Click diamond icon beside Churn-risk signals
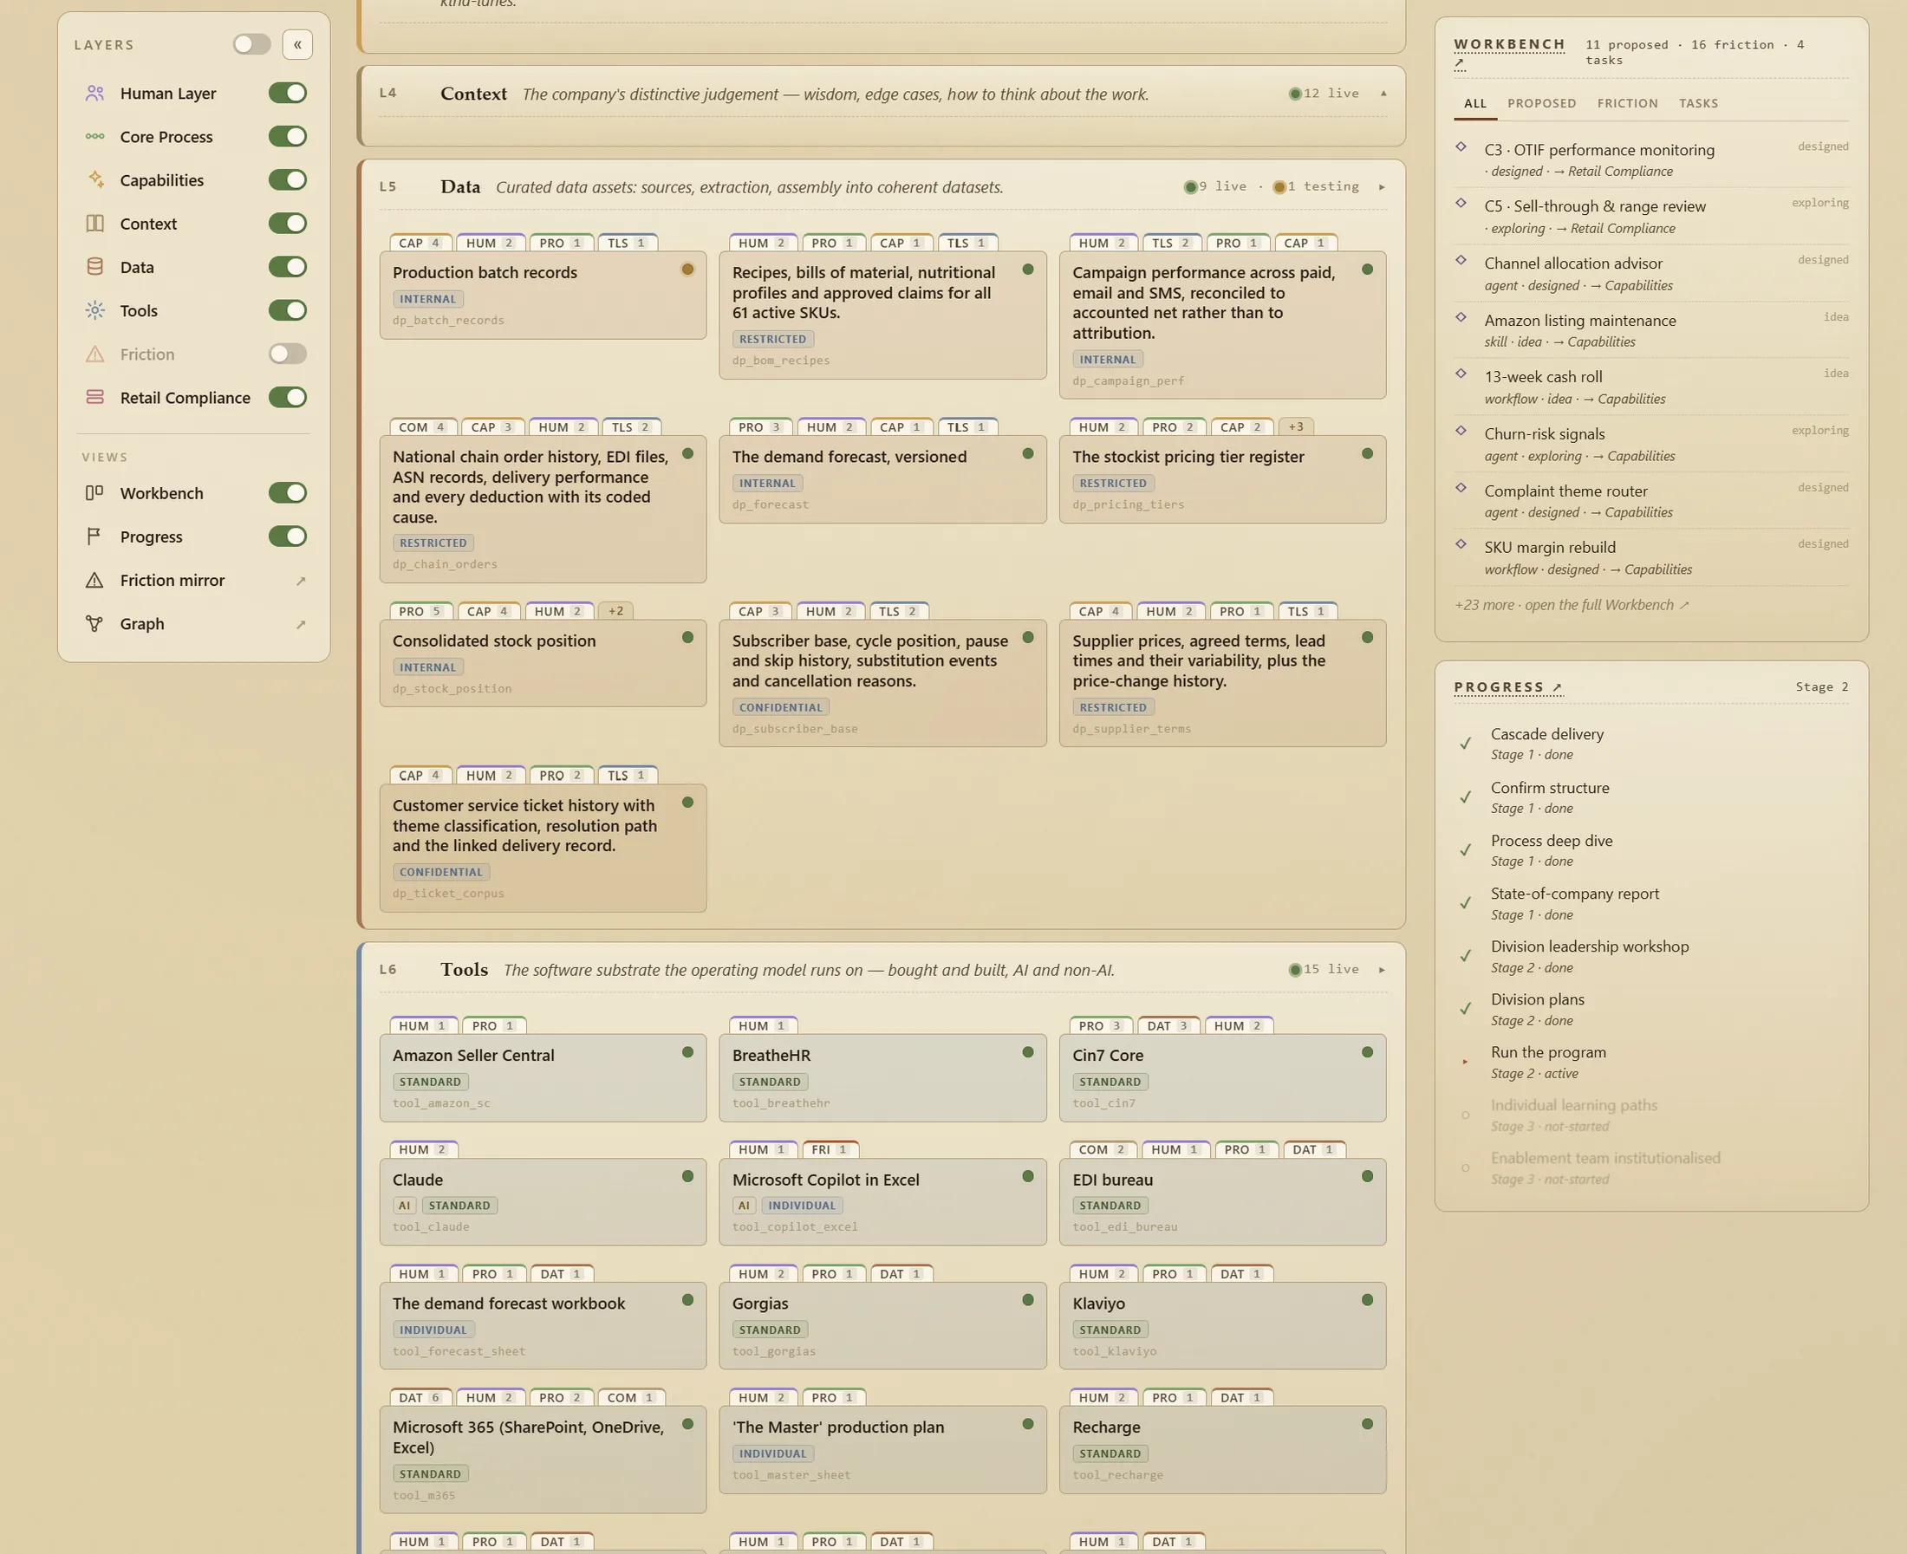1907x1554 pixels. 1461,431
